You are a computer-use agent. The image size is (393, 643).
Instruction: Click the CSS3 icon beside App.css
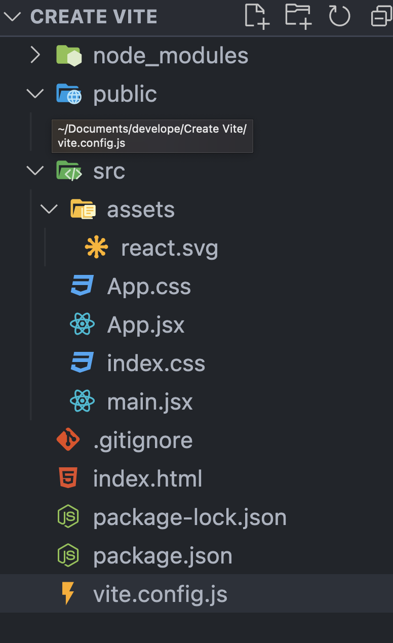(82, 286)
